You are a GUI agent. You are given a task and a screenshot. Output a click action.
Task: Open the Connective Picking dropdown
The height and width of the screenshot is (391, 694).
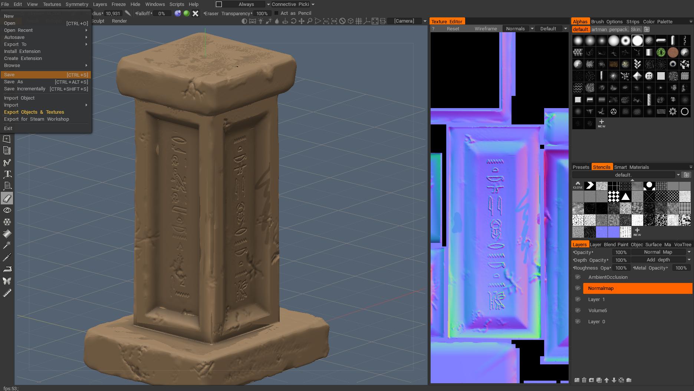click(293, 4)
